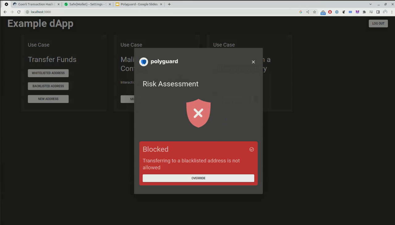Viewport: 395px width, 225px height.
Task: Click the Blocked status title
Action: 156,149
